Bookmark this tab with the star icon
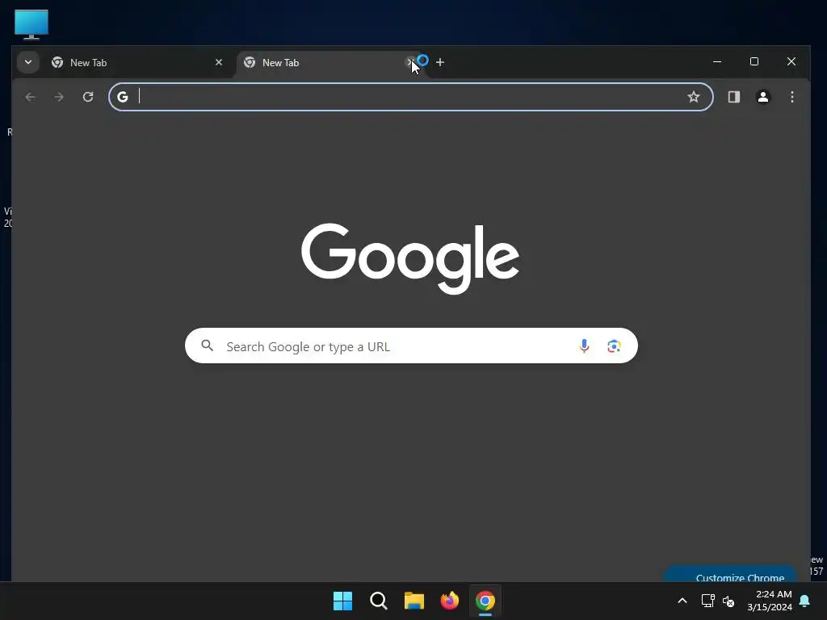This screenshot has height=620, width=827. pos(694,97)
